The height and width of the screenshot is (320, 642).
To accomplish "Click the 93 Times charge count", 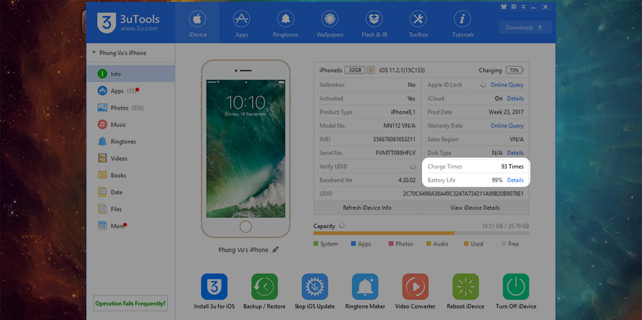I will click(512, 166).
